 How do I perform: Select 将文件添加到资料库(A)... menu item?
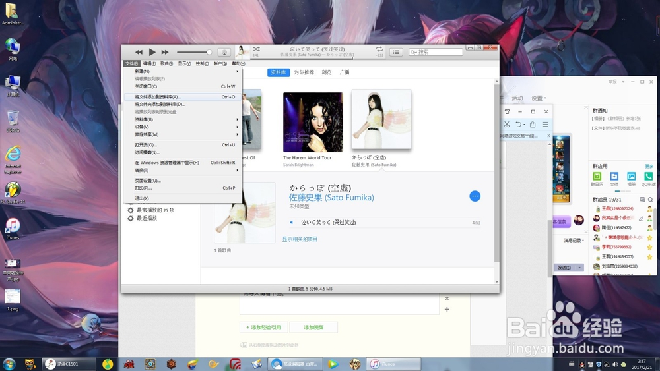coord(182,97)
